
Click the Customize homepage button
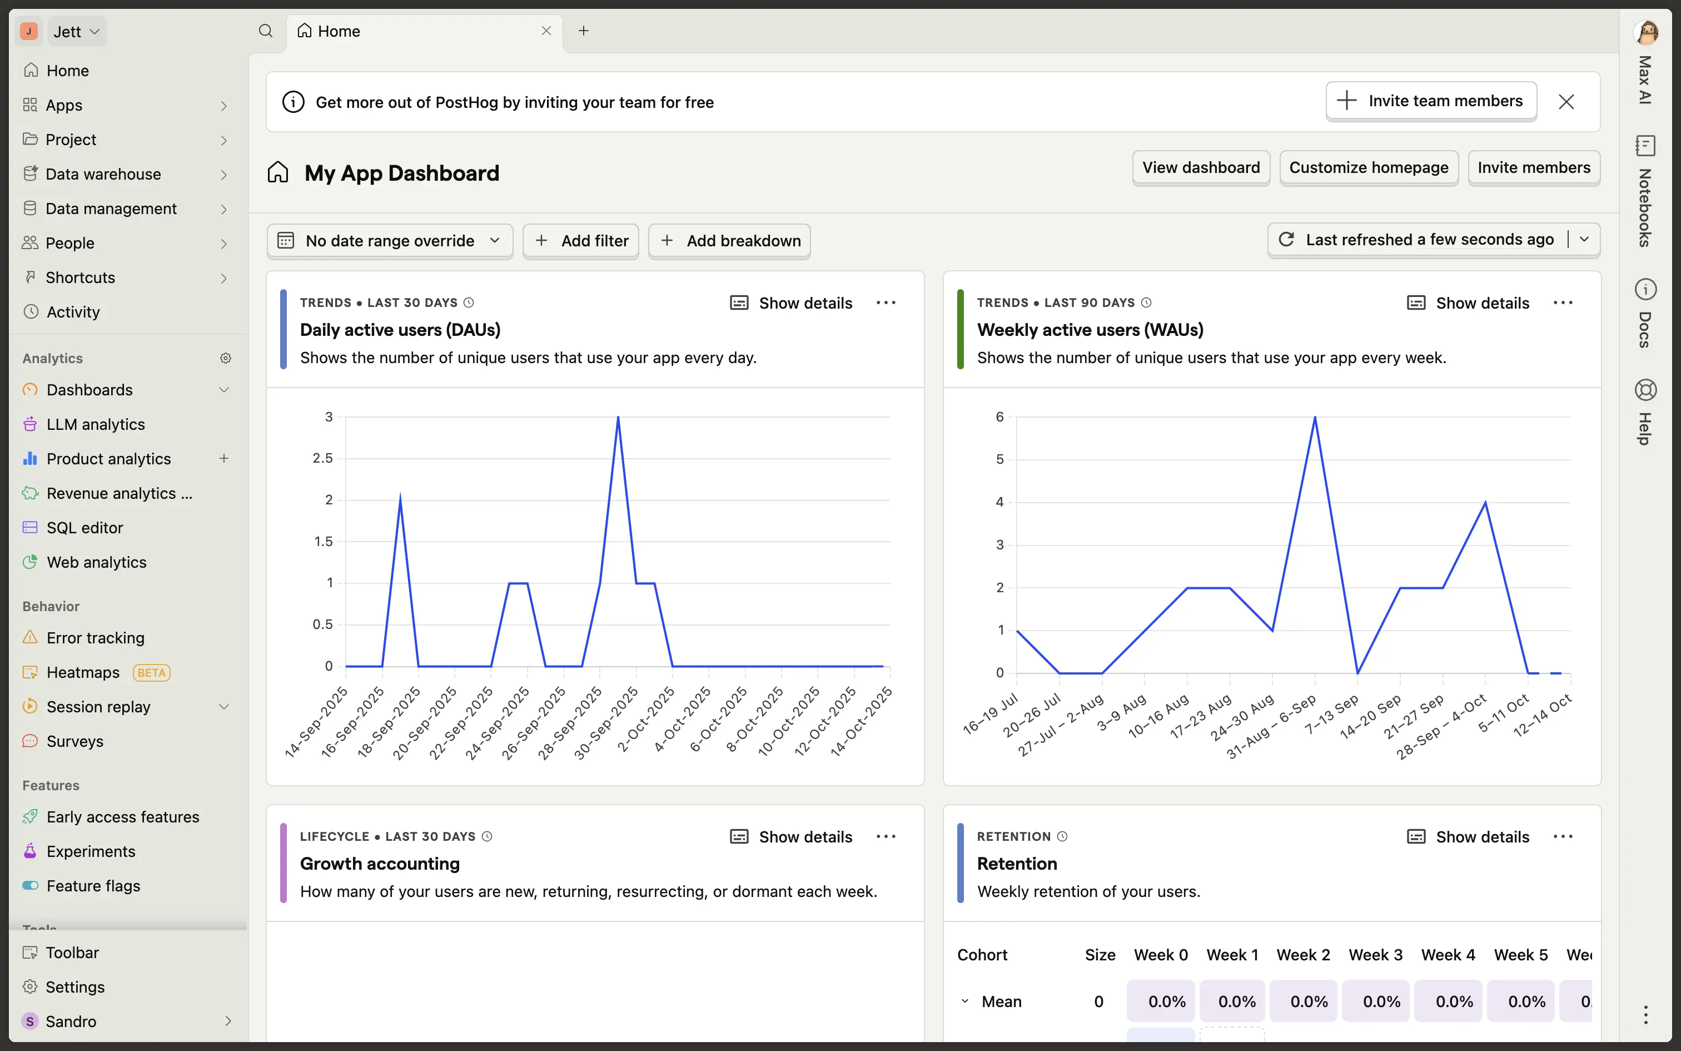click(1369, 167)
